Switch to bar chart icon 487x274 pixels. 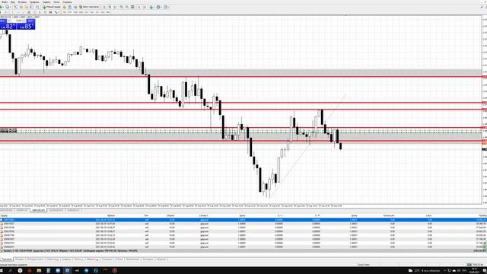[104, 7]
